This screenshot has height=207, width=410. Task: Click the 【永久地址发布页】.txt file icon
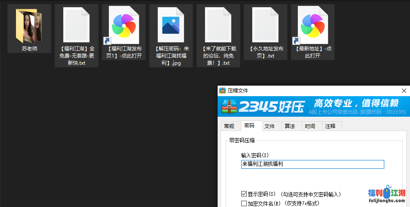tap(265, 25)
